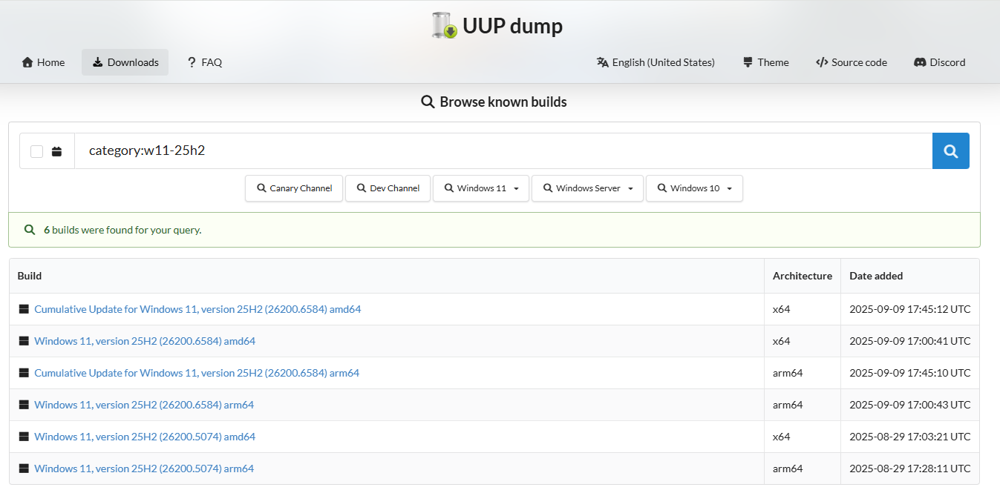Viewport: 1000px width, 490px height.
Task: Click the UUP dump logo icon
Action: point(444,26)
